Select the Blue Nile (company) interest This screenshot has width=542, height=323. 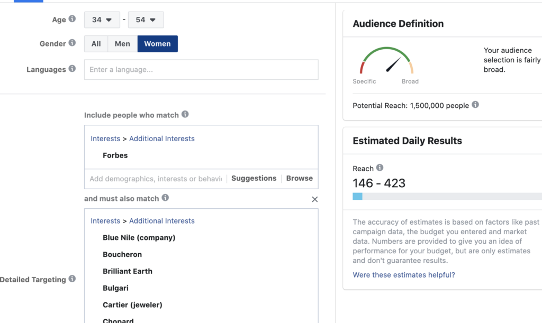tap(139, 238)
